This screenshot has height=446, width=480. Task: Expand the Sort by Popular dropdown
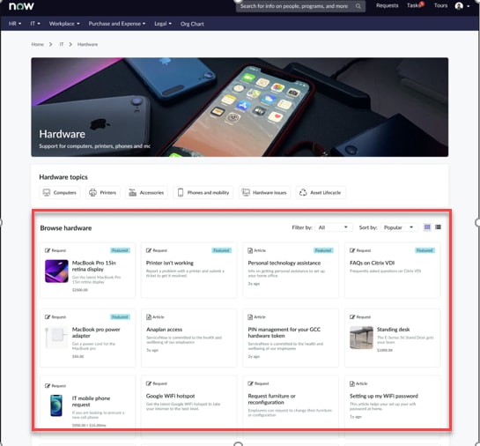(x=399, y=227)
